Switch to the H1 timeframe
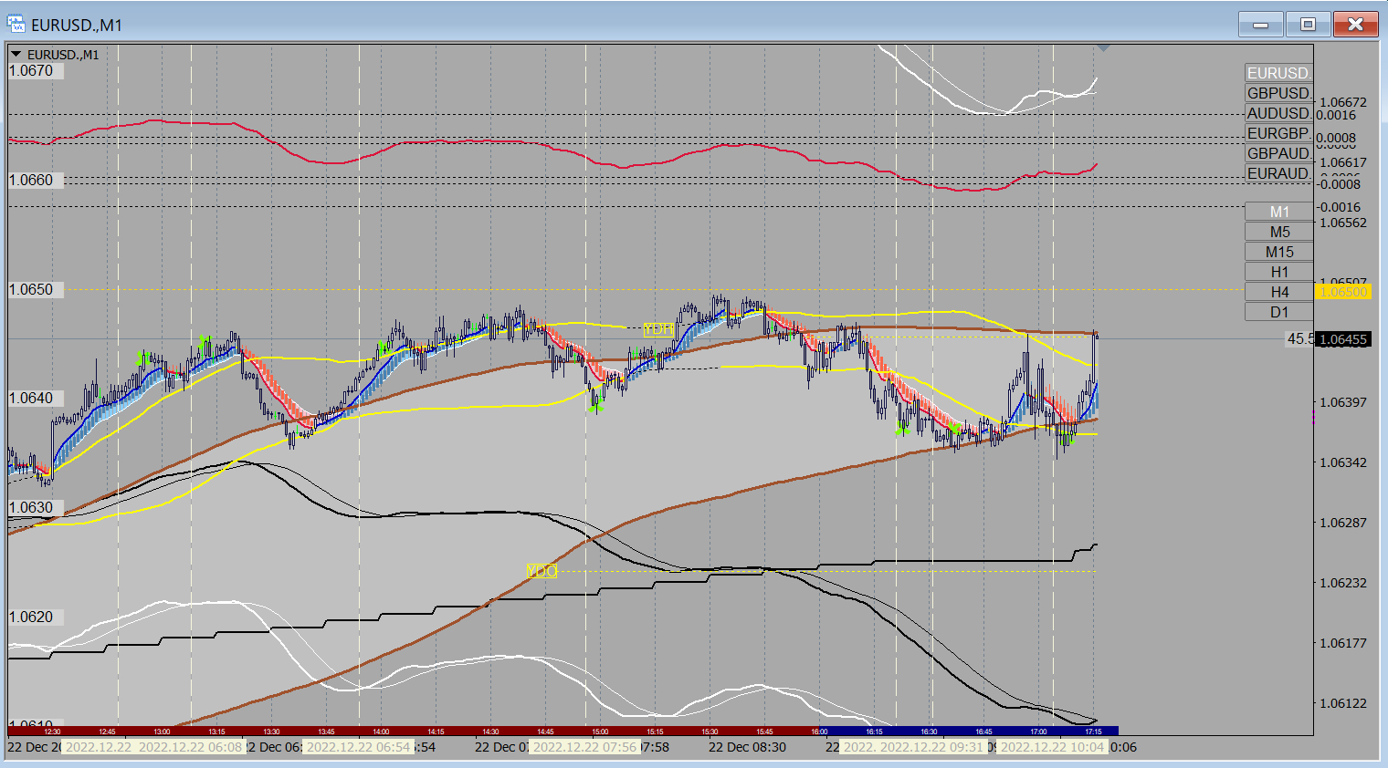The image size is (1388, 768). point(1278,272)
